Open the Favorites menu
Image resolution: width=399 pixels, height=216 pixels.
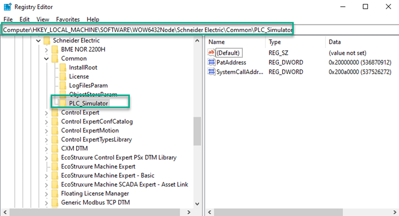point(68,19)
